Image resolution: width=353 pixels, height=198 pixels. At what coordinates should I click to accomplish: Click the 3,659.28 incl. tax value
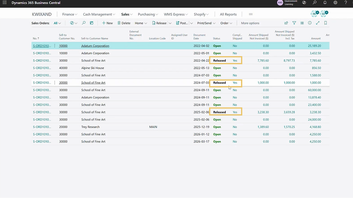point(289,112)
